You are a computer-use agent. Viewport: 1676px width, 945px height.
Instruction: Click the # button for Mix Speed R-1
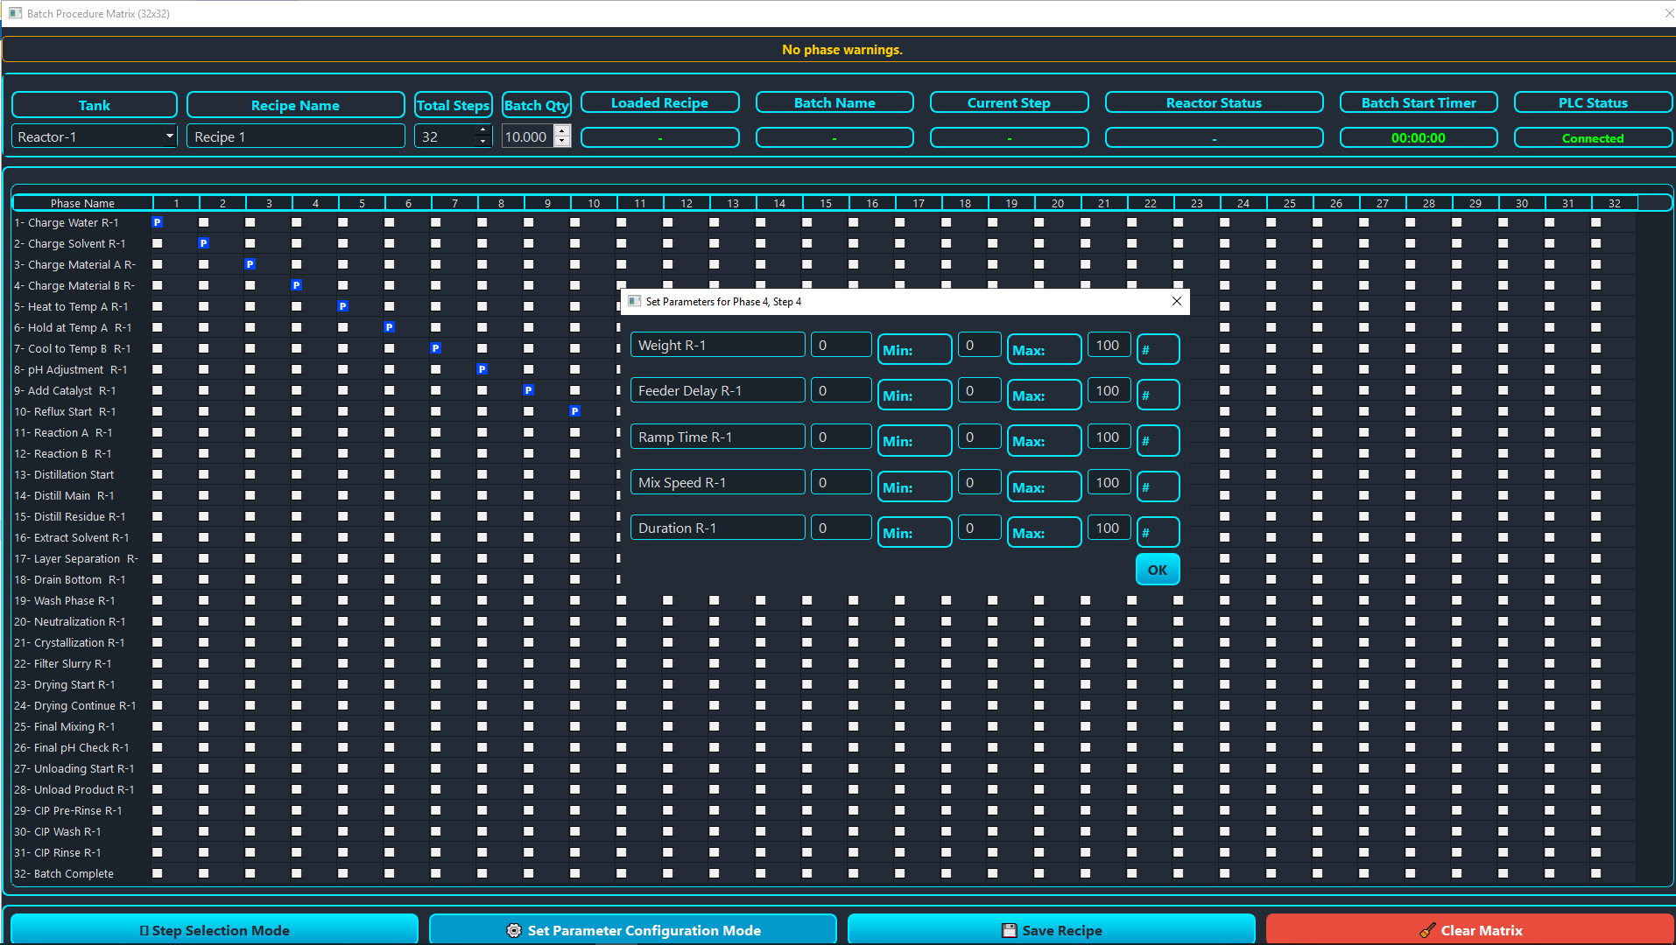pyautogui.click(x=1158, y=486)
